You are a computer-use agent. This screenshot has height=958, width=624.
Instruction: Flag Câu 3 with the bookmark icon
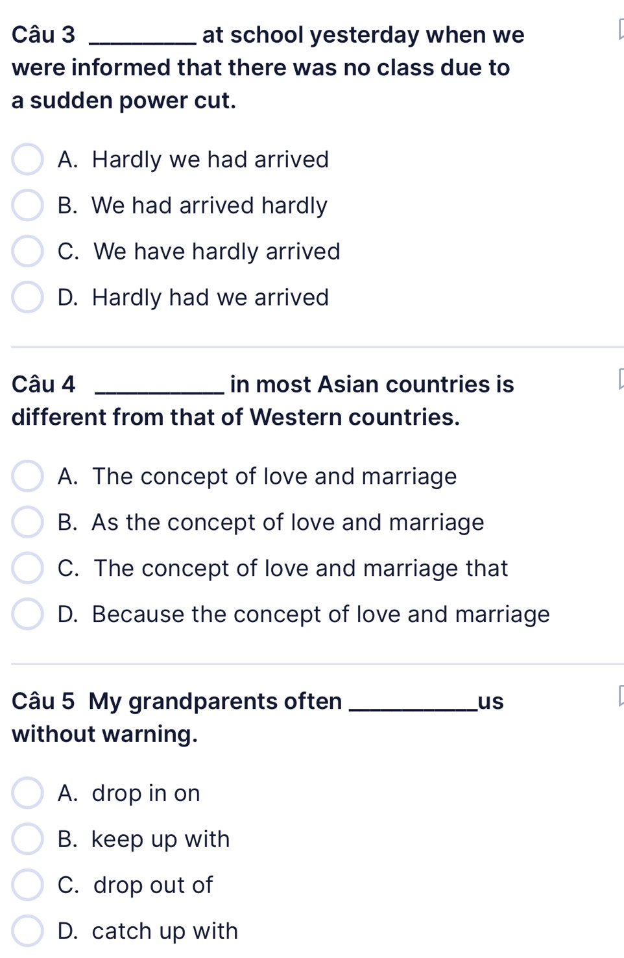click(620, 31)
